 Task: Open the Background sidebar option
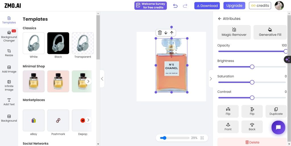[9, 118]
